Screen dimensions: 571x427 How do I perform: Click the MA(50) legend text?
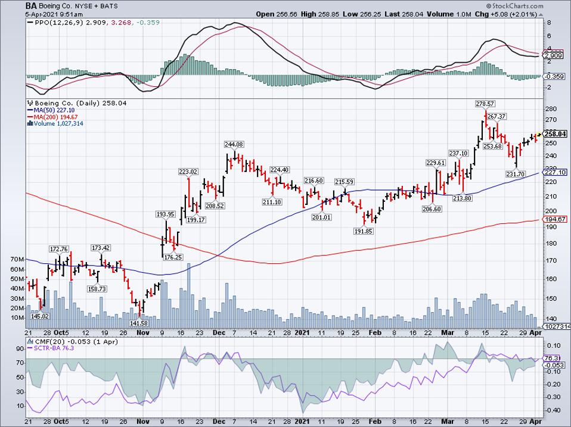coord(54,110)
